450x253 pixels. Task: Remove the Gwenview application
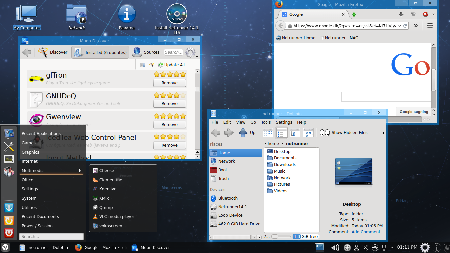[x=170, y=125]
